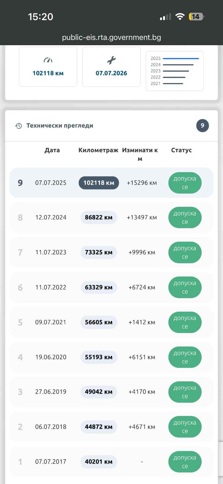223x484 pixels.
Task: Tap the battery indicator showing 14
Action: click(196, 17)
